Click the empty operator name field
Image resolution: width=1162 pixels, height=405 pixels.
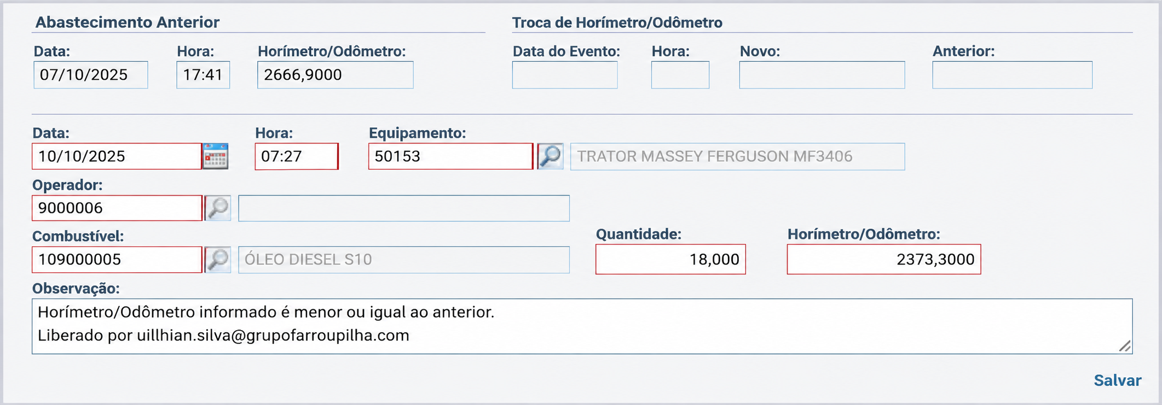[404, 208]
